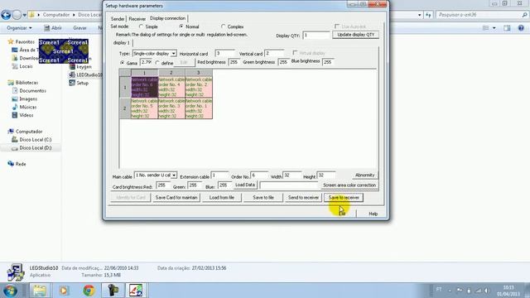Open LED Studio taskbar icon
The image size is (530, 298).
point(136,291)
